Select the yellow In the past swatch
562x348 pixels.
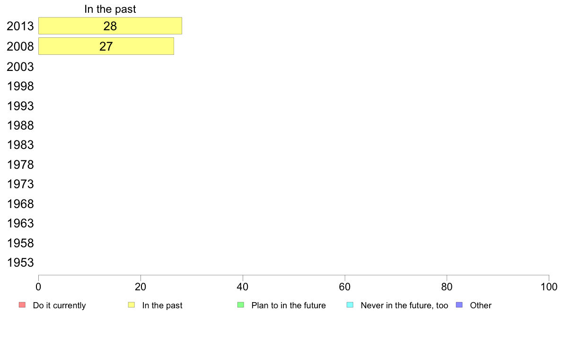132,305
